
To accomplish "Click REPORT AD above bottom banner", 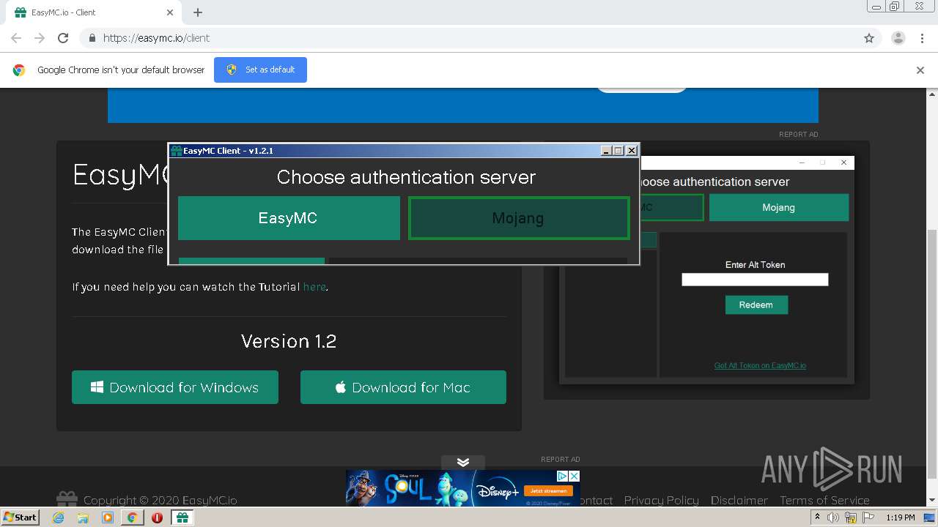I will (561, 460).
